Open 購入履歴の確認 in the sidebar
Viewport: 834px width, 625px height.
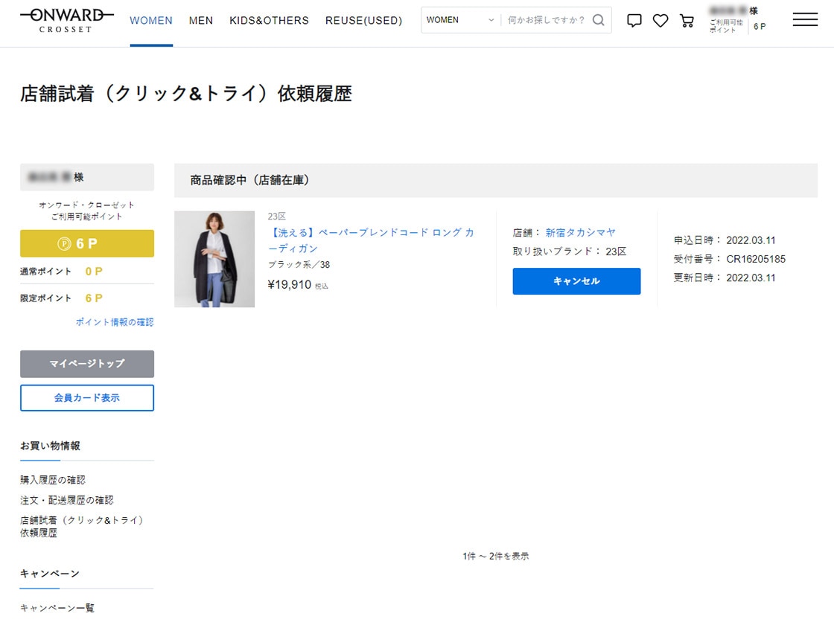pyautogui.click(x=54, y=480)
